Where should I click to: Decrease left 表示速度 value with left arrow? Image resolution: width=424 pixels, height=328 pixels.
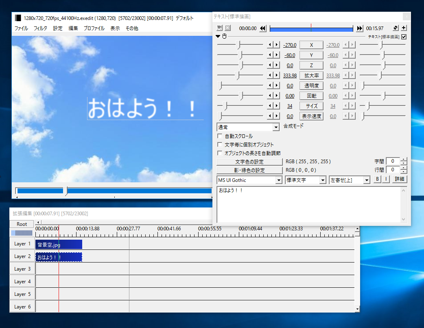(x=270, y=116)
